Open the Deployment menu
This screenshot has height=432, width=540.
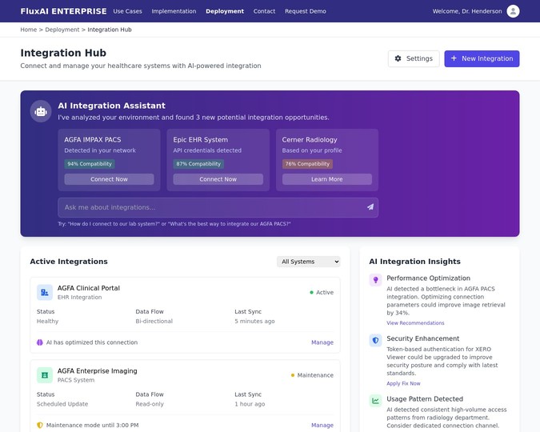pyautogui.click(x=225, y=11)
